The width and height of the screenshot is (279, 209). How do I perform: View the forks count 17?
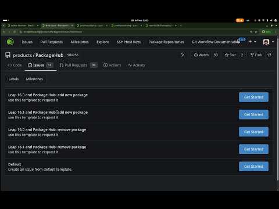pos(269,55)
